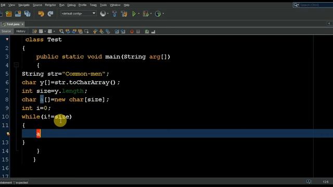333x187 pixels.
Task: Open the Team menu
Action: [x=93, y=5]
